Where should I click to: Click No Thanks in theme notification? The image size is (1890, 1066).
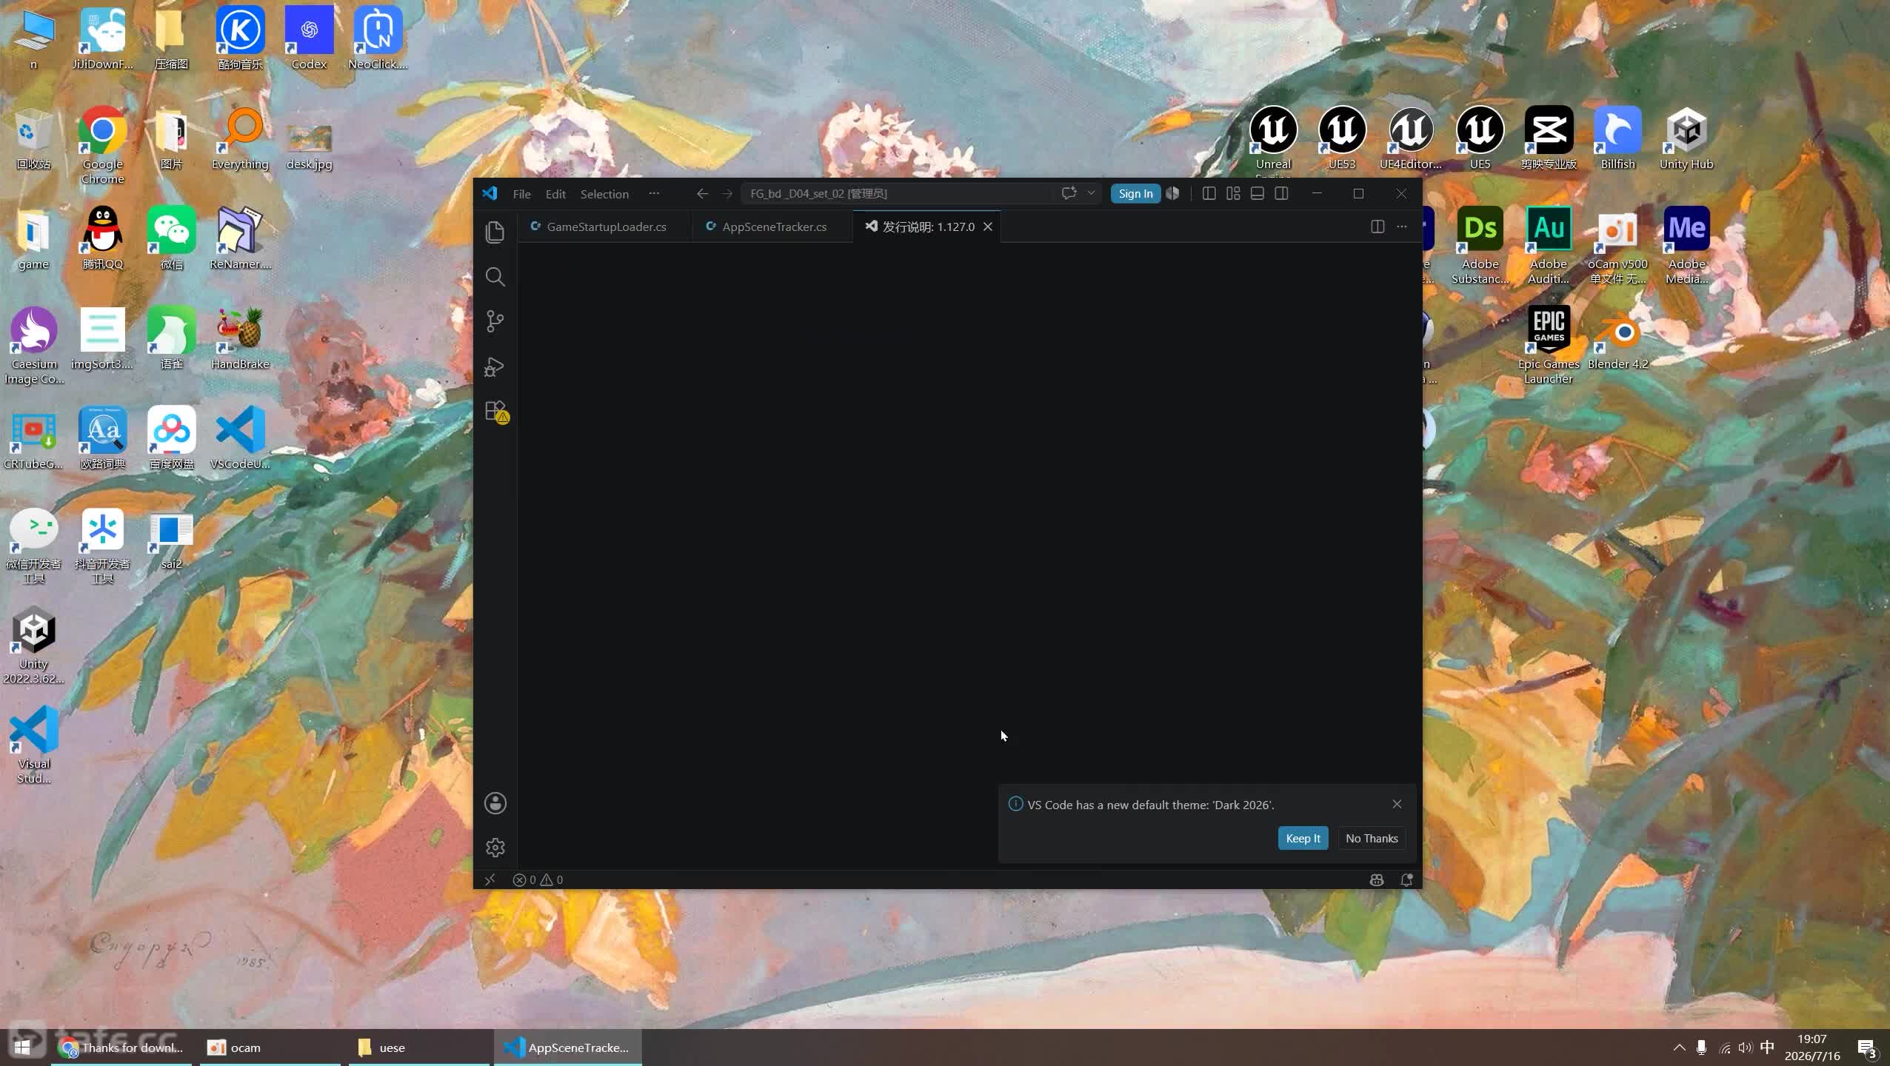coord(1372,838)
